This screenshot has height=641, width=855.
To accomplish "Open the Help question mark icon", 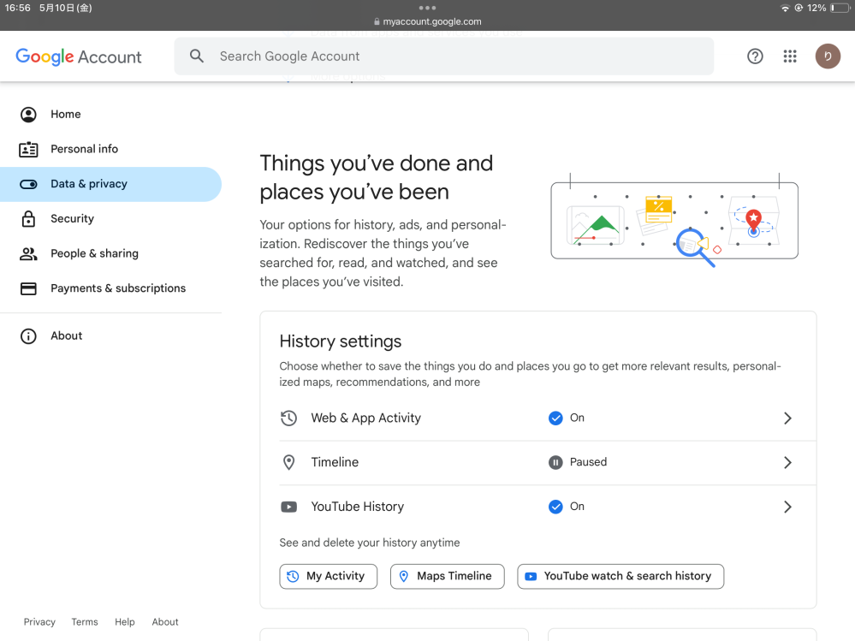I will click(x=755, y=56).
